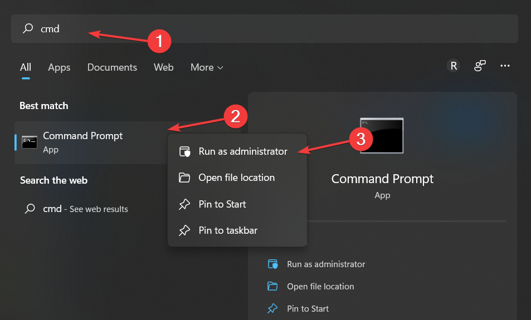
Task: Switch to the Web filter tab
Action: click(x=164, y=67)
